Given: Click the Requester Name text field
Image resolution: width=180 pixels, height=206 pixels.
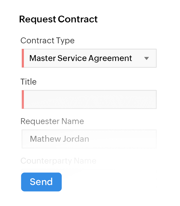Looking at the screenshot, I should pyautogui.click(x=88, y=139).
